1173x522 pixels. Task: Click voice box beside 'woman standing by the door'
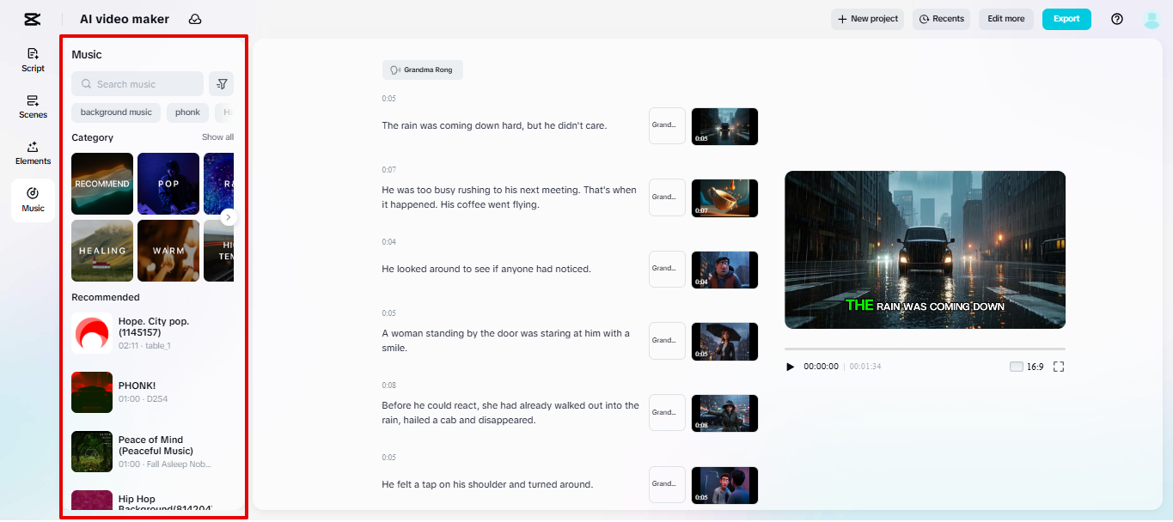click(x=667, y=340)
